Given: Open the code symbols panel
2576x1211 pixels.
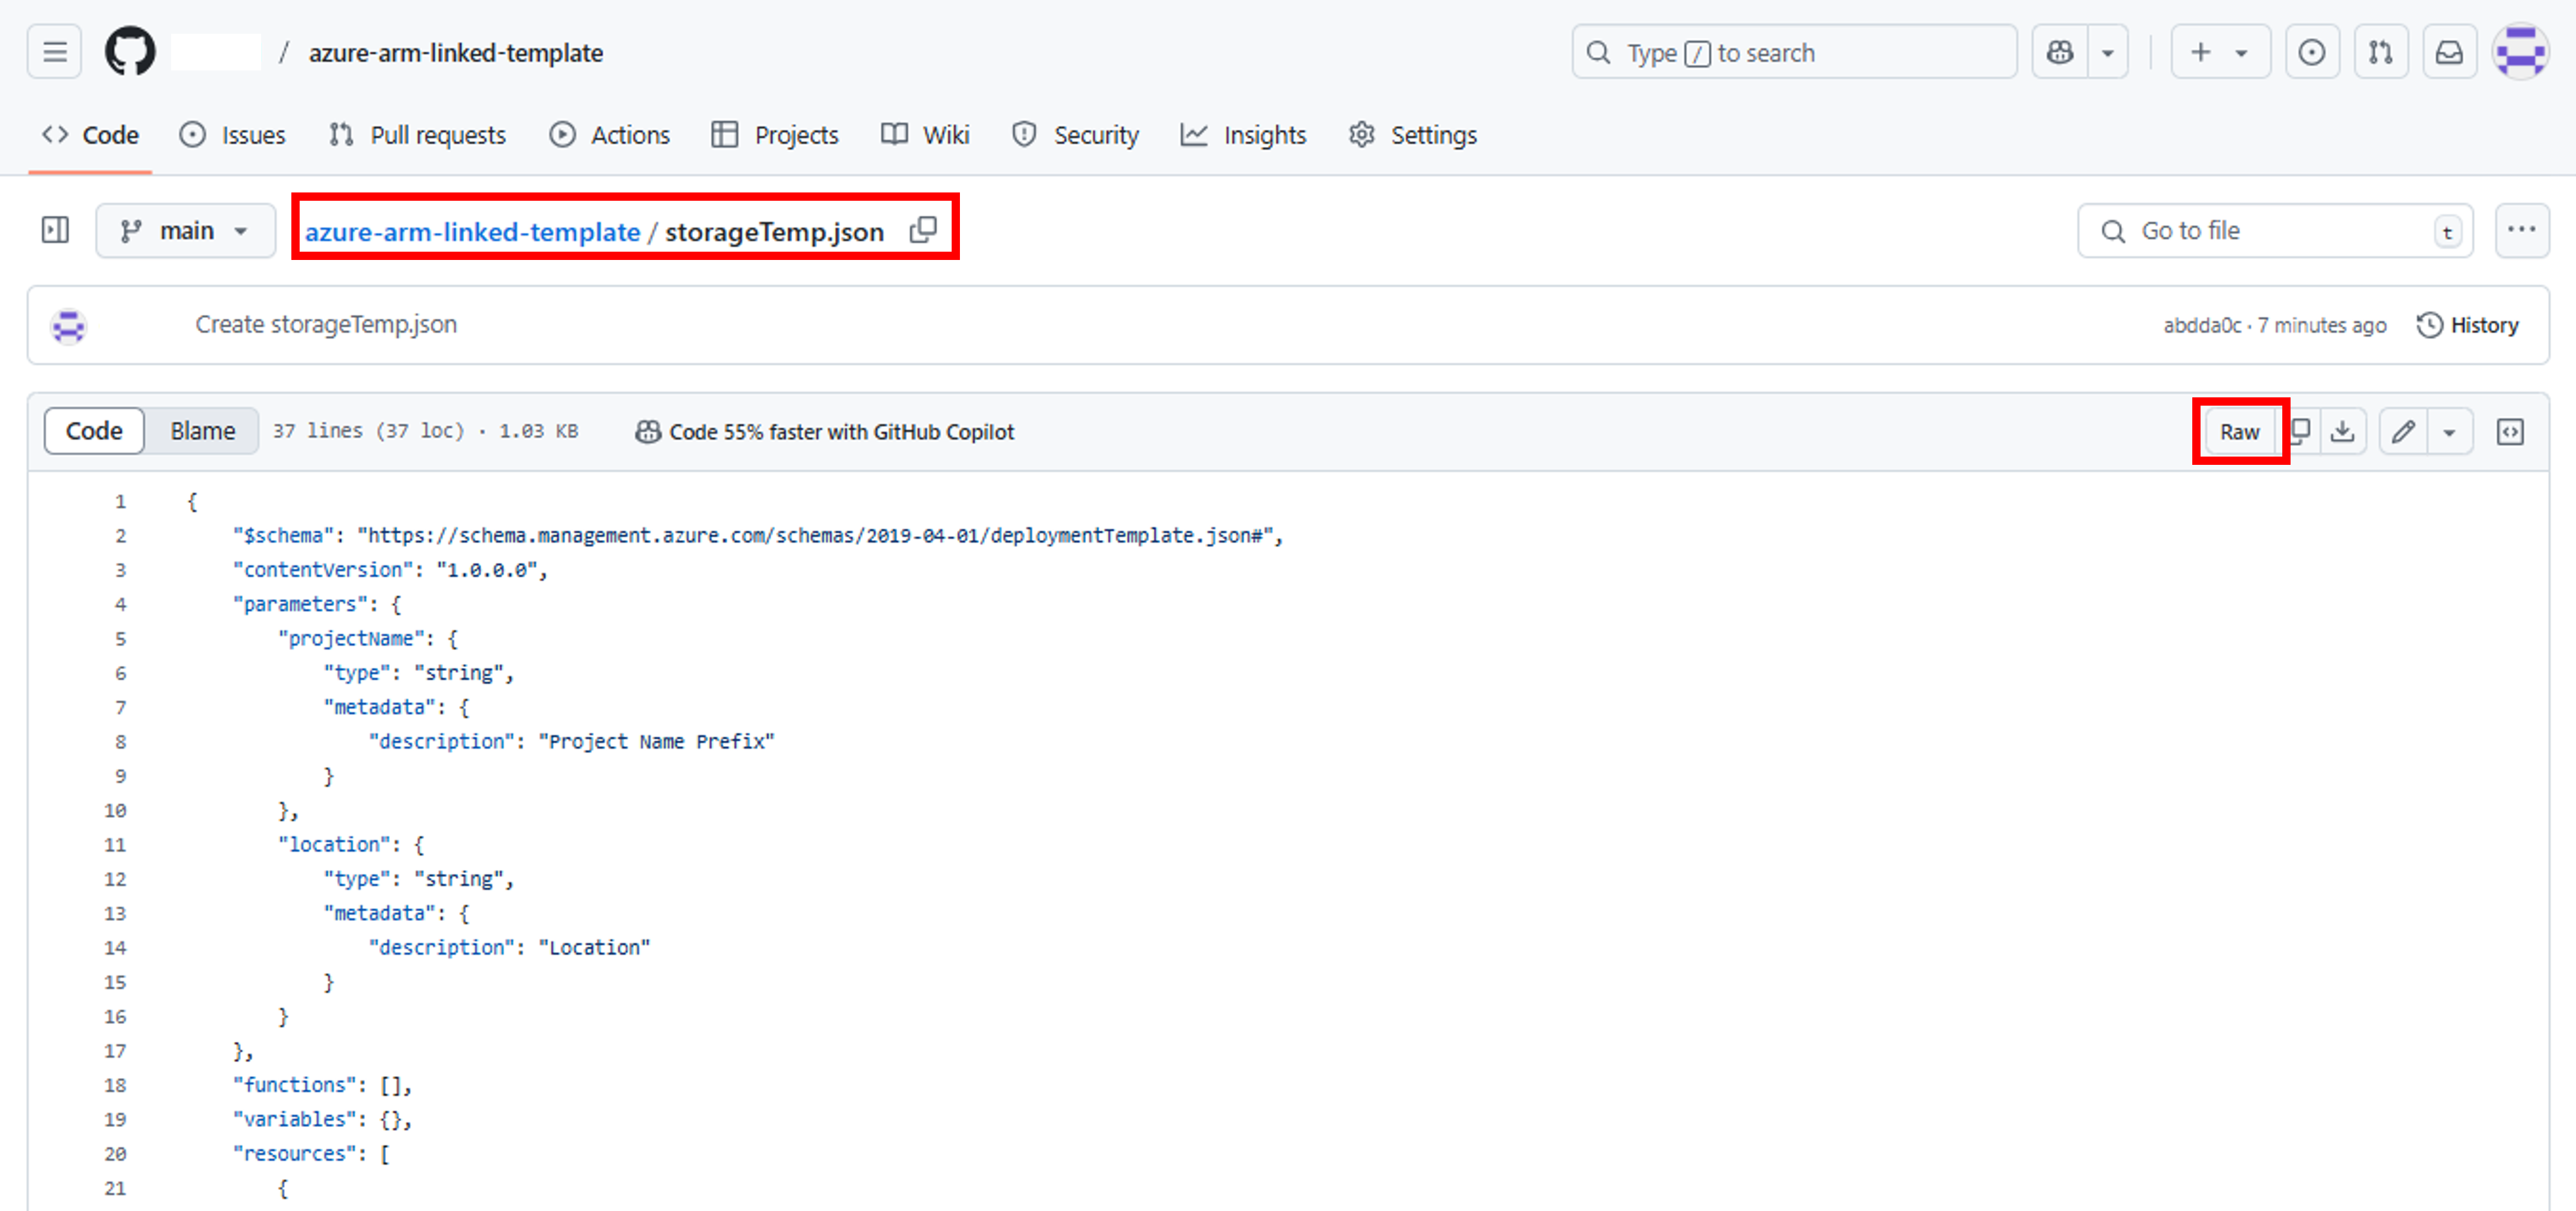Looking at the screenshot, I should (2511, 431).
